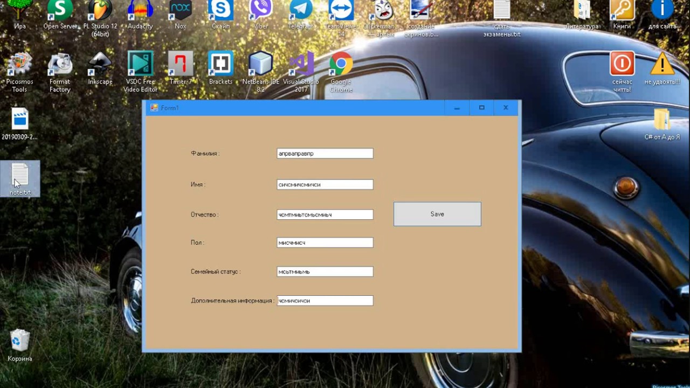This screenshot has height=388, width=690.
Task: Select the FL Studio 12 desktop shortcut
Action: (100, 18)
